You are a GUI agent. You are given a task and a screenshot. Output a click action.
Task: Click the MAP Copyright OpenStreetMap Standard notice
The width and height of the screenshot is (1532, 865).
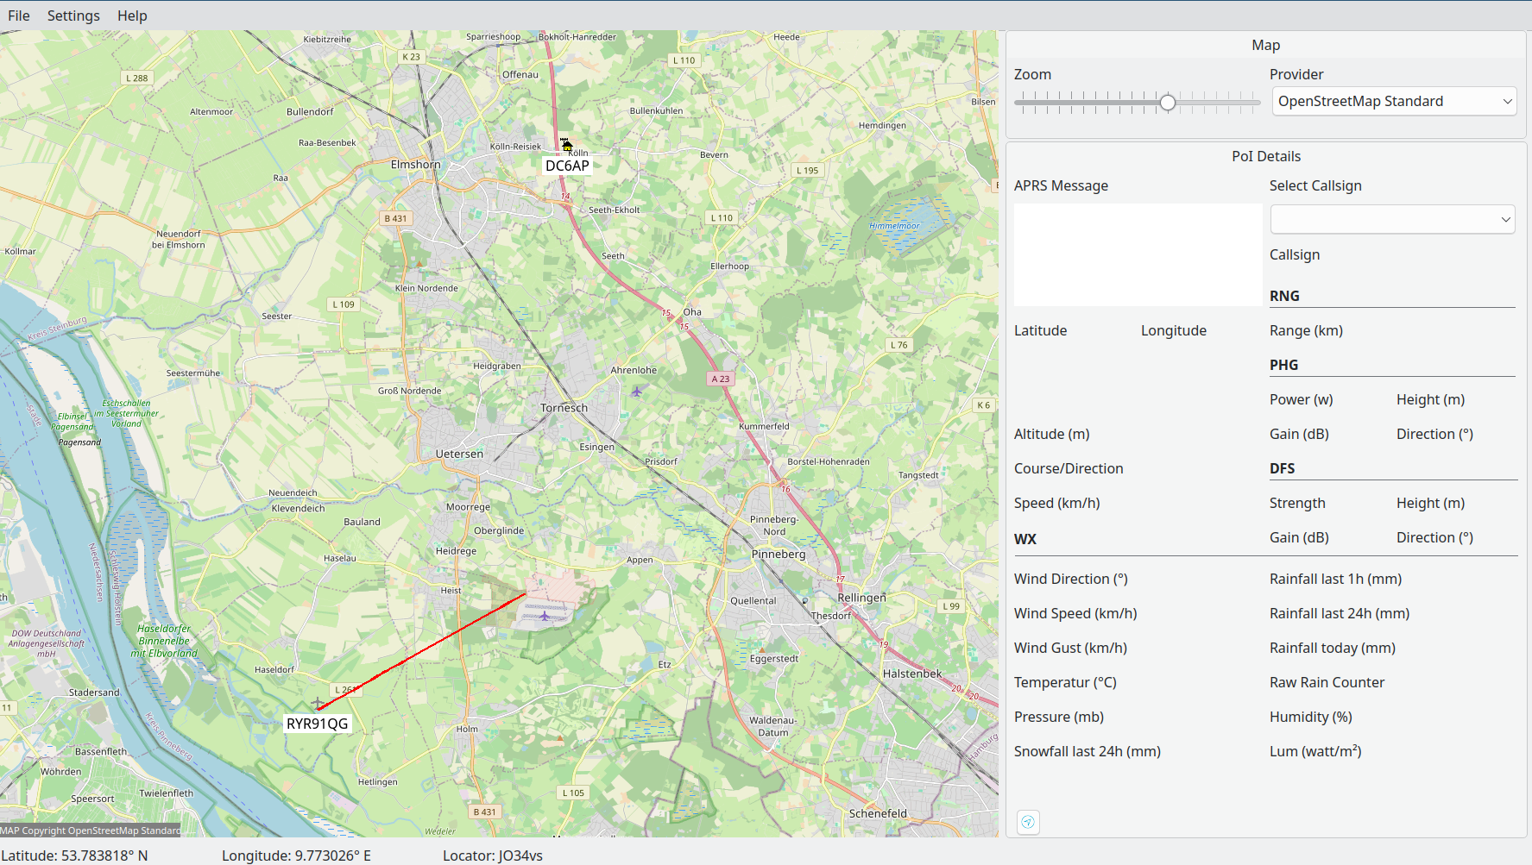(91, 831)
